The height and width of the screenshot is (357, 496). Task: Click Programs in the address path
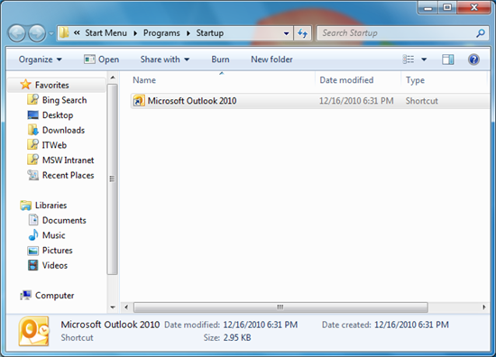pyautogui.click(x=161, y=32)
